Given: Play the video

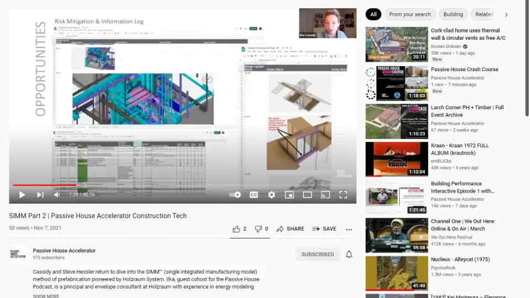Looking at the screenshot, I should tap(22, 195).
